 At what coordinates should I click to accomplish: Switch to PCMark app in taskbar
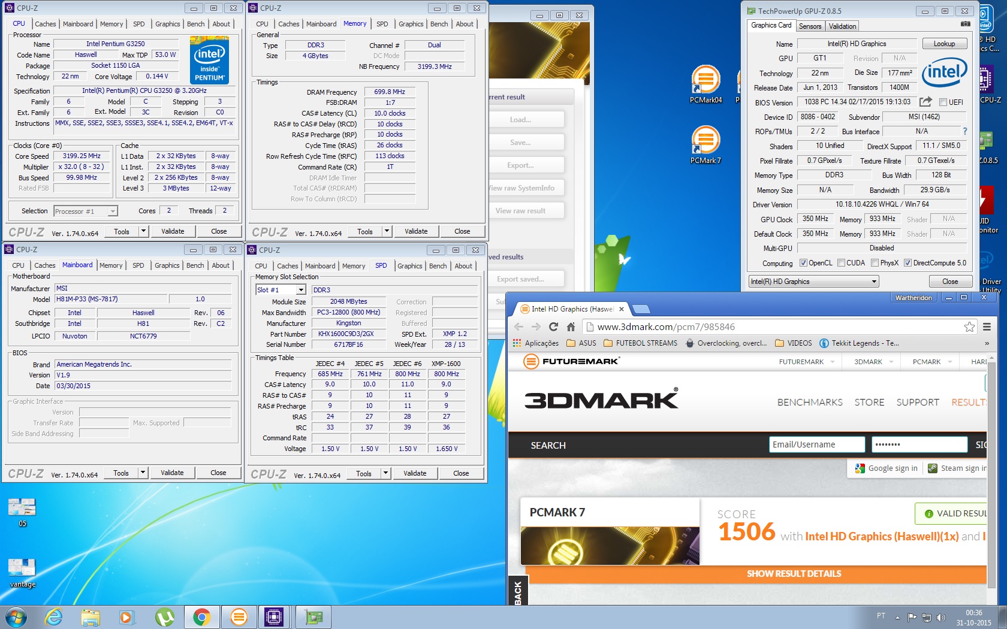(x=239, y=617)
